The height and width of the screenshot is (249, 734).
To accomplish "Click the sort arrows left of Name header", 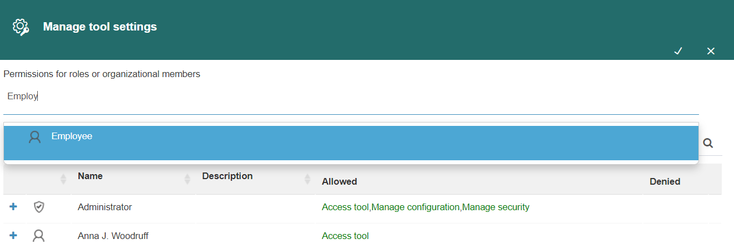I will (x=63, y=179).
